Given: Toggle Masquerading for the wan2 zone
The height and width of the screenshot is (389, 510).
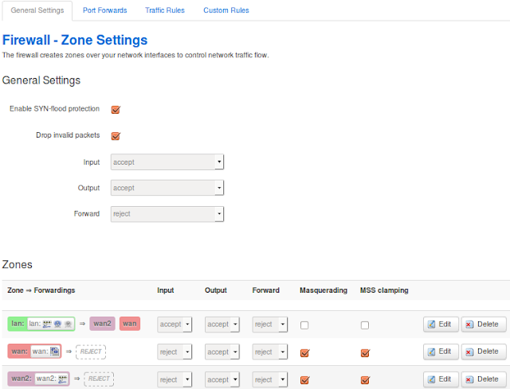Looking at the screenshot, I should (304, 380).
